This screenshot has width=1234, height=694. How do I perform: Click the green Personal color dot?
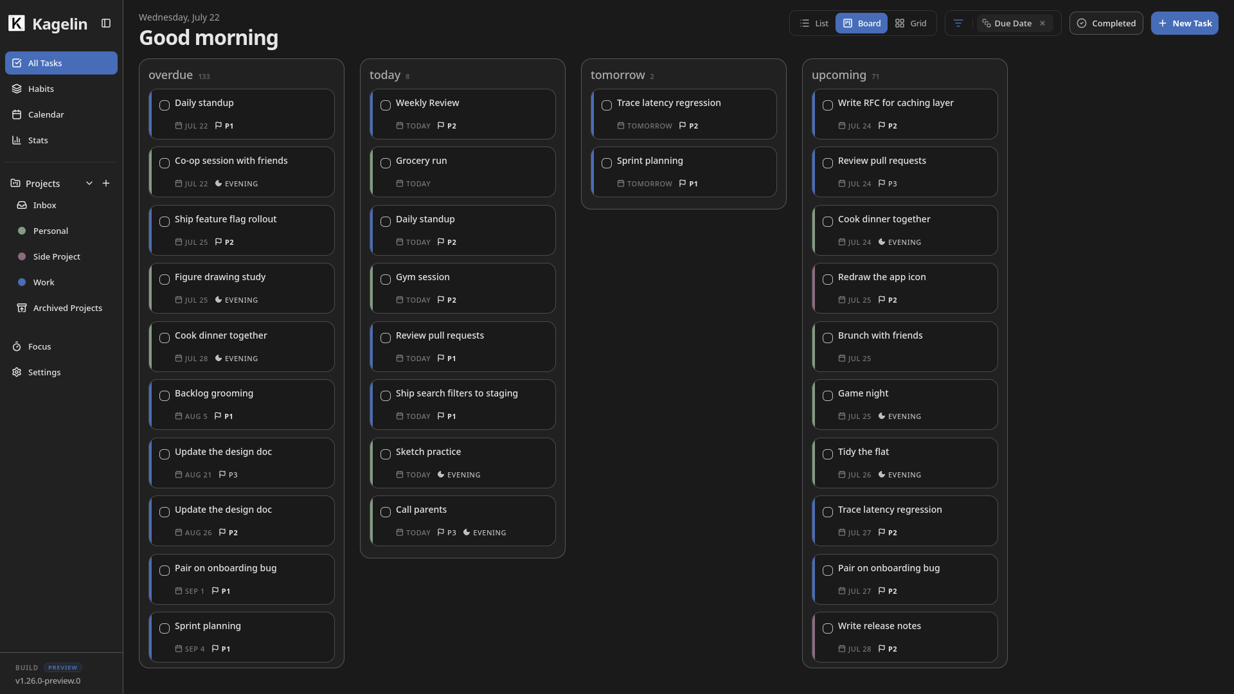[22, 231]
